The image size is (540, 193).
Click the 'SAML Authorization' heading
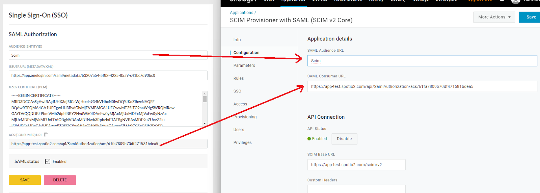(33, 34)
